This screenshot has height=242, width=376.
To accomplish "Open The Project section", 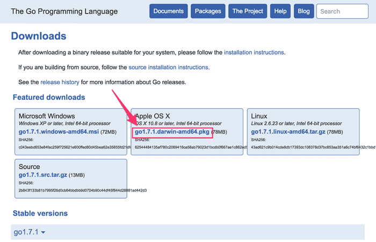I will [x=248, y=11].
